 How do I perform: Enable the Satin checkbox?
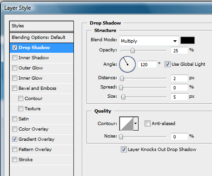[14, 119]
